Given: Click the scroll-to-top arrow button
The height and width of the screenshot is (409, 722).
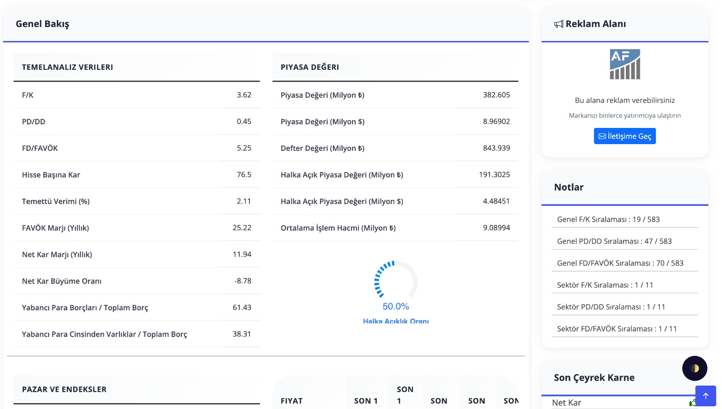Looking at the screenshot, I should pos(705,395).
